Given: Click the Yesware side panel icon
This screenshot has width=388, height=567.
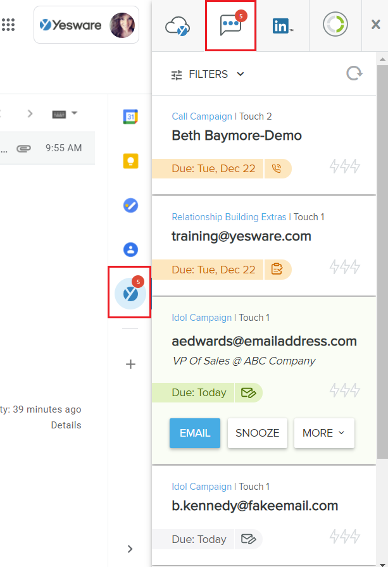Looking at the screenshot, I should click(130, 294).
